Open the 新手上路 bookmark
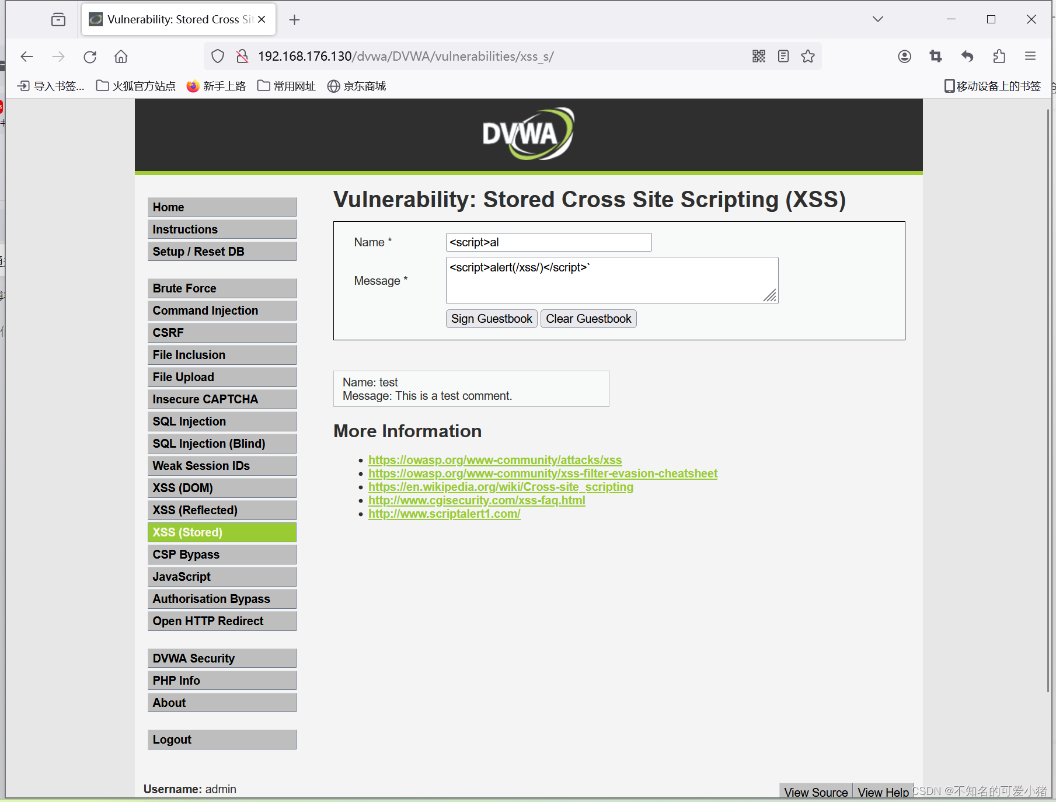 pos(217,86)
